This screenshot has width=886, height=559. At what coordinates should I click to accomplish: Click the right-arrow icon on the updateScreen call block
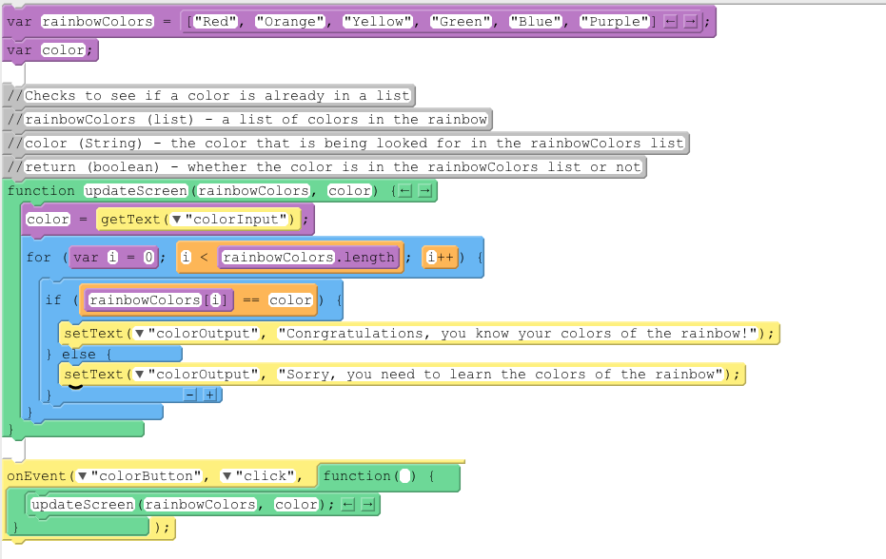(367, 504)
